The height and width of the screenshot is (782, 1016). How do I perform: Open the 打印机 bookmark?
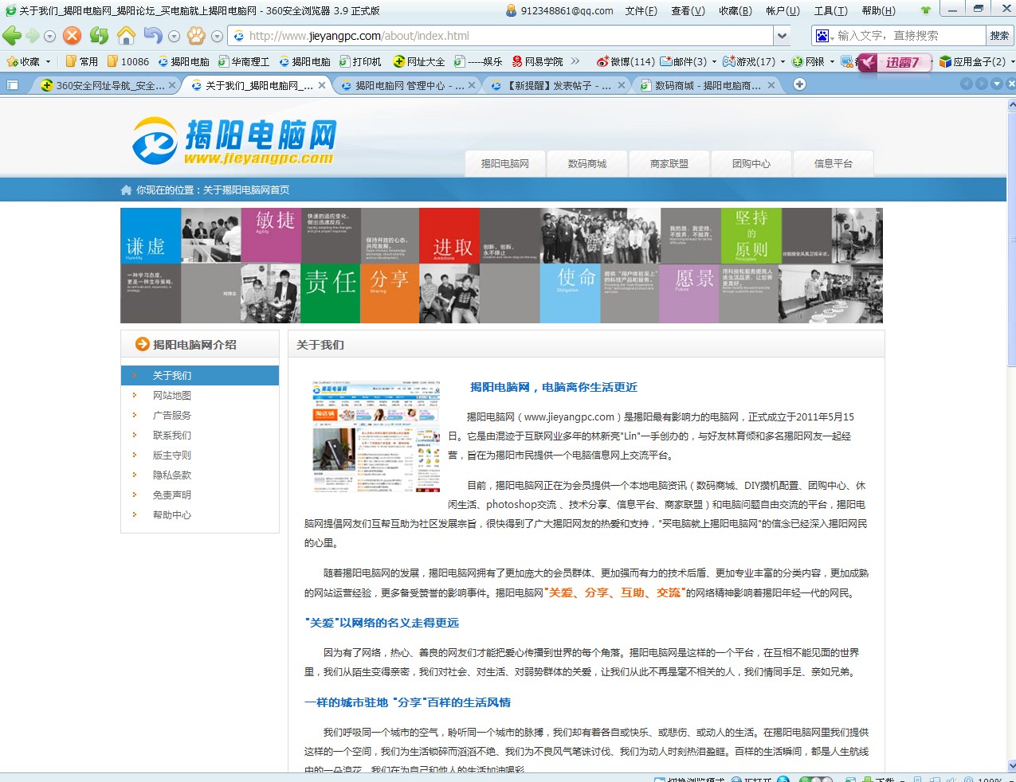[360, 61]
